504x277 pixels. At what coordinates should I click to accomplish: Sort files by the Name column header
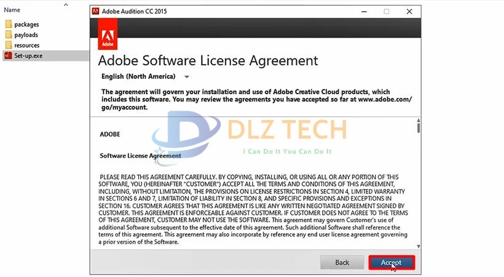pos(12,10)
